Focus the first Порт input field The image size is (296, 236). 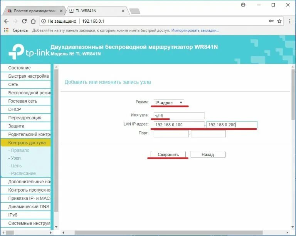pyautogui.click(x=171, y=134)
